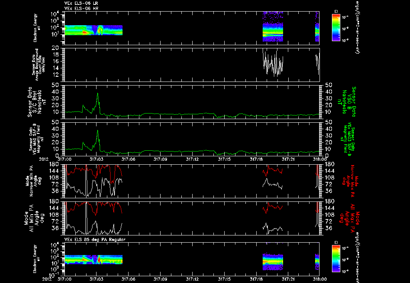Click the left "180" tick of the Narrow PA panel
The image size is (410, 283).
click(54, 164)
